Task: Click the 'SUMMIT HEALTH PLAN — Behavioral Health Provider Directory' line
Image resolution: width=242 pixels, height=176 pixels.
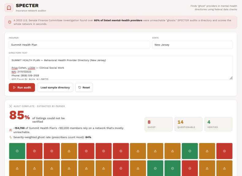Action: point(59,60)
